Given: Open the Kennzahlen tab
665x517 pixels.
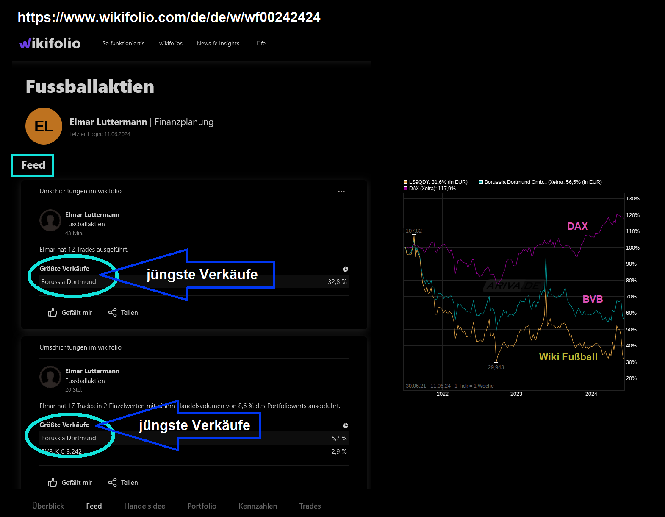Looking at the screenshot, I should (258, 506).
